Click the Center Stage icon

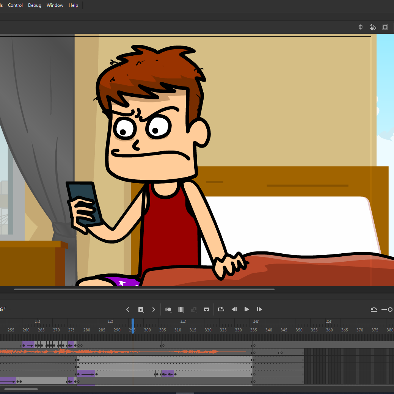pos(361,27)
